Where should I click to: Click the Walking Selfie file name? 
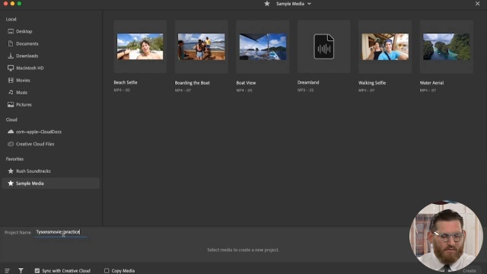(x=372, y=83)
